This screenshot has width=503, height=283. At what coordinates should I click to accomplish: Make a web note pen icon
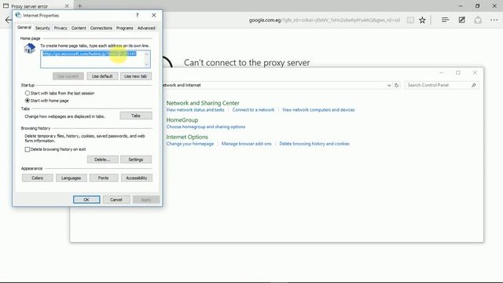click(x=461, y=20)
